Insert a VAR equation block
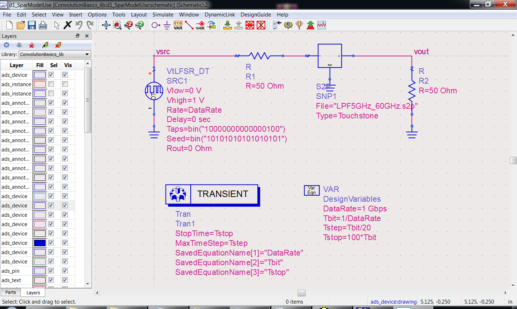The height and width of the screenshot is (309, 517). click(x=178, y=25)
